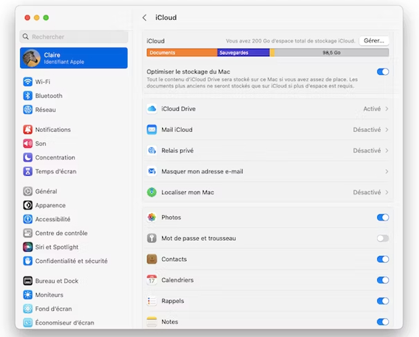Click the Son speaker icon
419x337 pixels.
coord(28,144)
